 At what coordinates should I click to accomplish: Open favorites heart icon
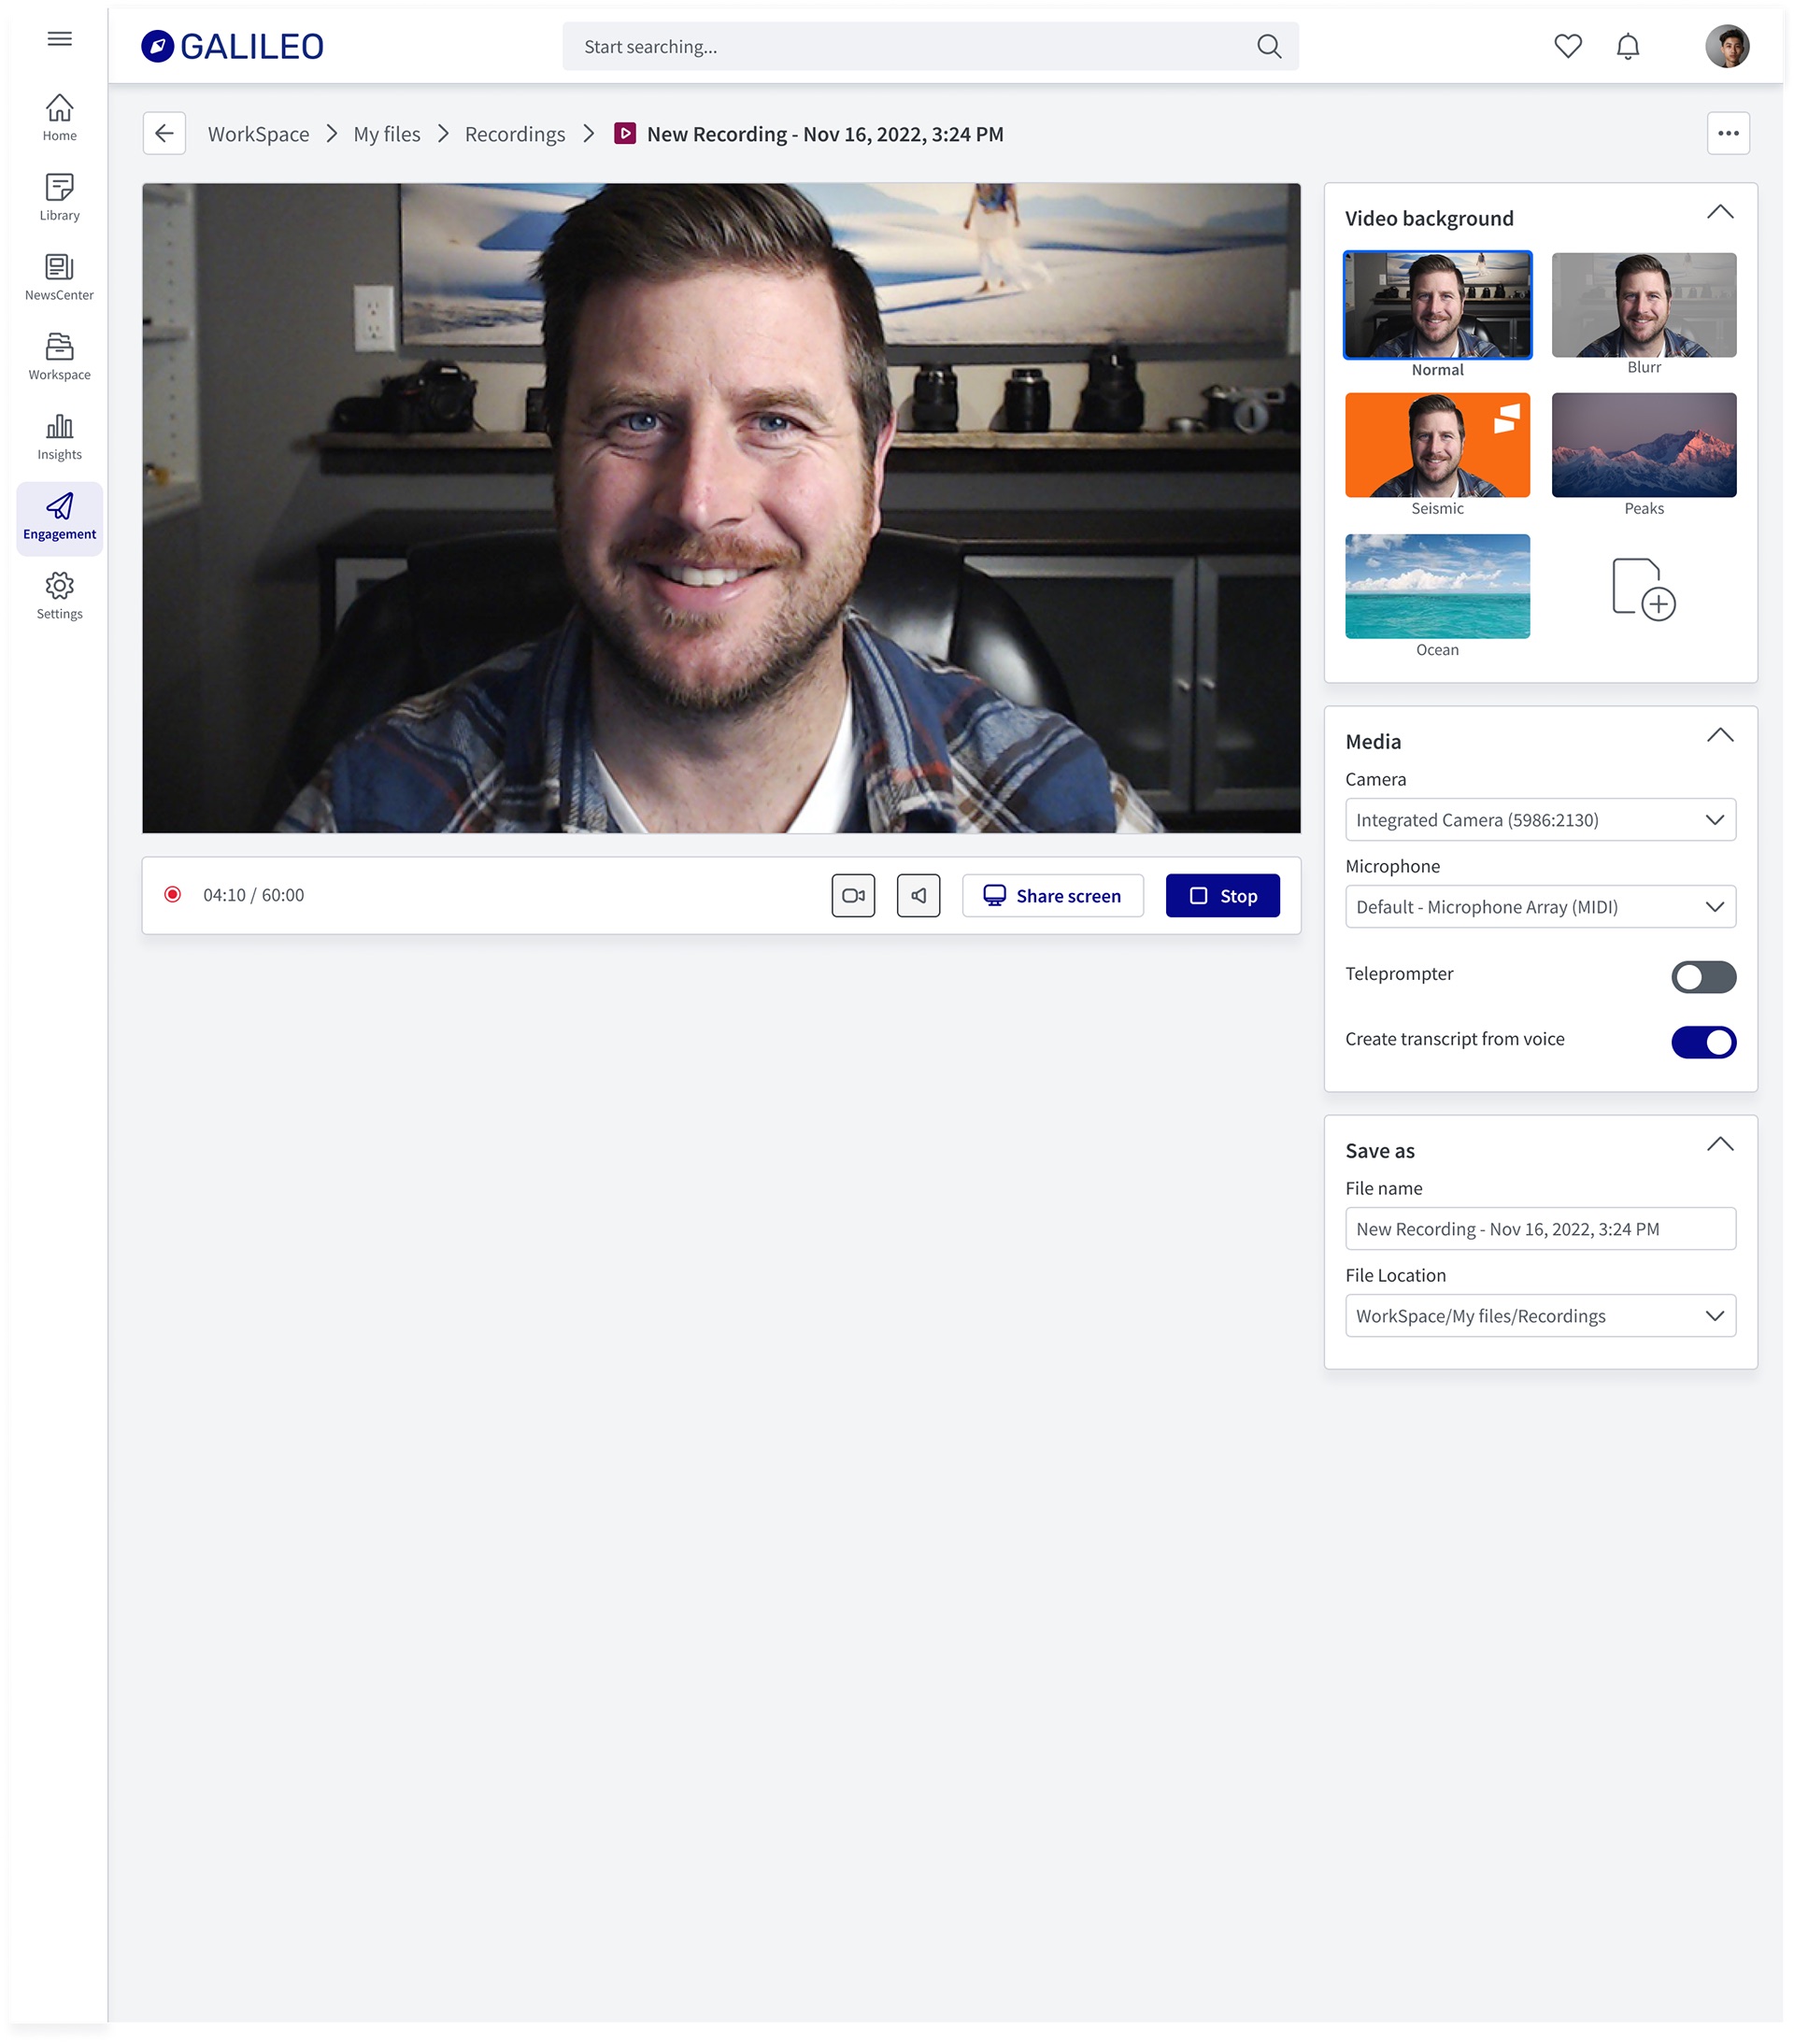tap(1567, 46)
